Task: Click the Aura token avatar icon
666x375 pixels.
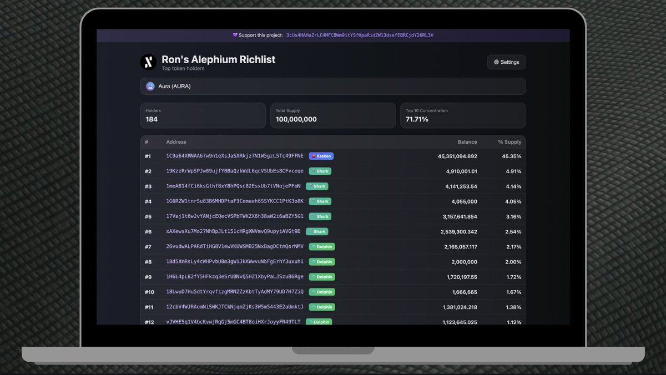Action: tap(150, 87)
